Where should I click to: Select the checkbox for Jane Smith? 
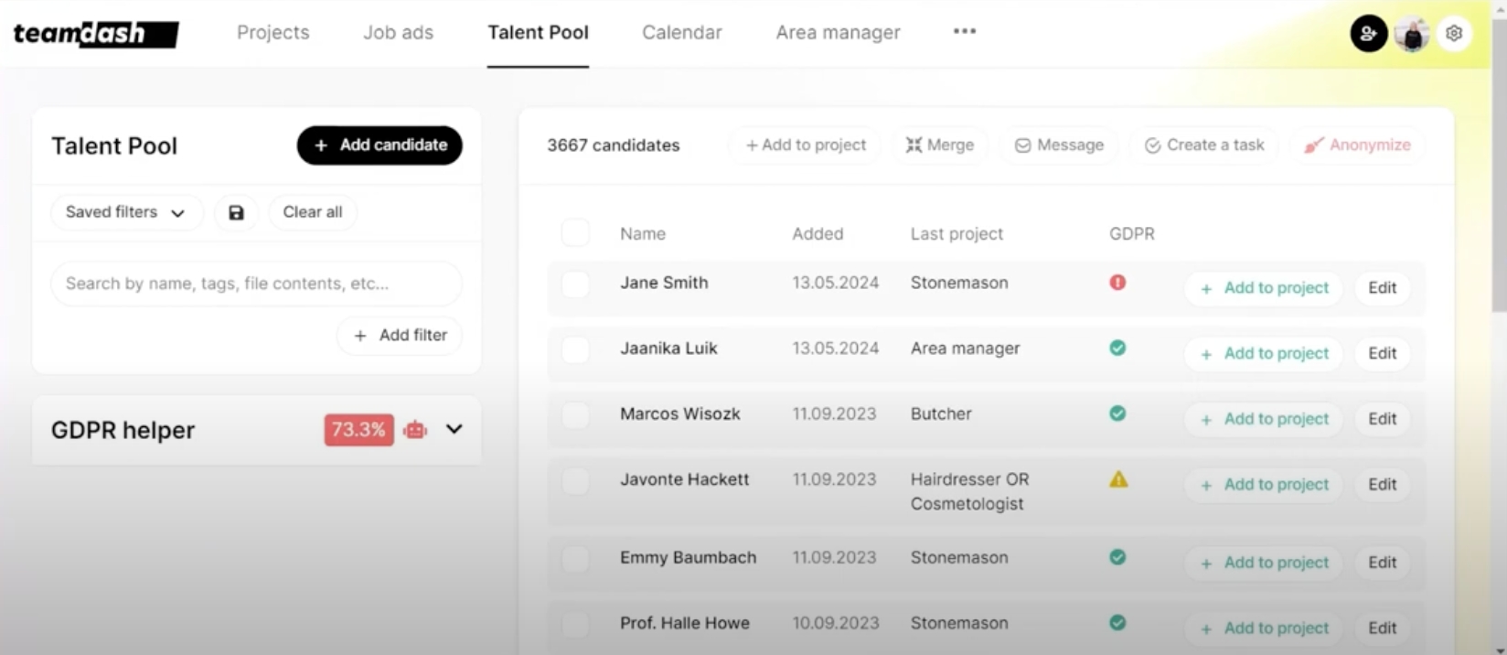pos(575,284)
